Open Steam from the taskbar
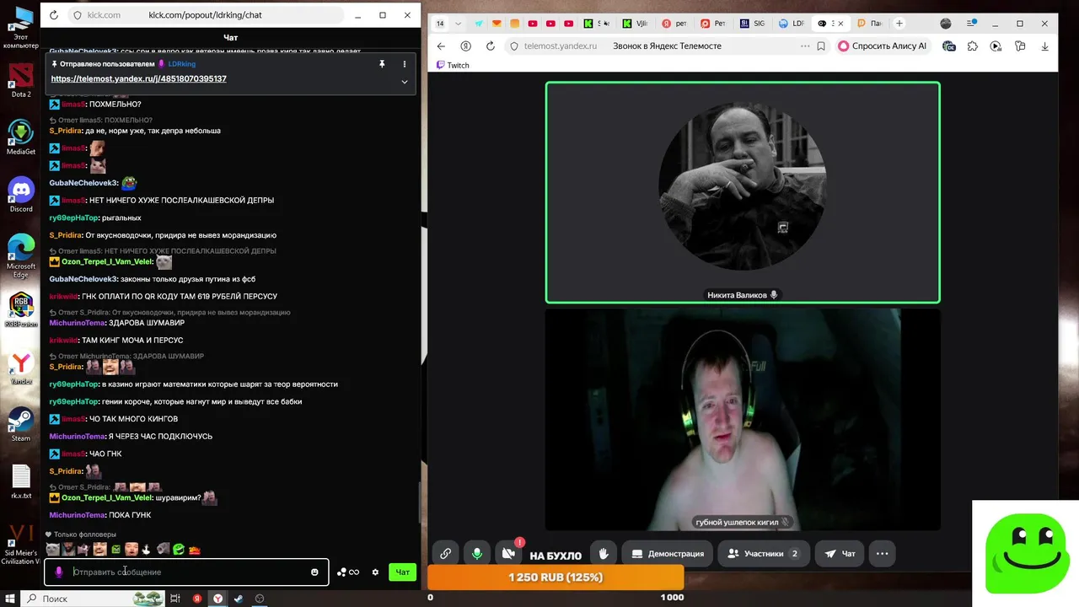The height and width of the screenshot is (607, 1079). coord(239,599)
